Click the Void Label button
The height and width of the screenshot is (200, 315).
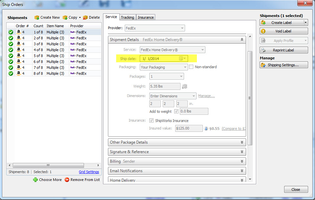click(283, 31)
